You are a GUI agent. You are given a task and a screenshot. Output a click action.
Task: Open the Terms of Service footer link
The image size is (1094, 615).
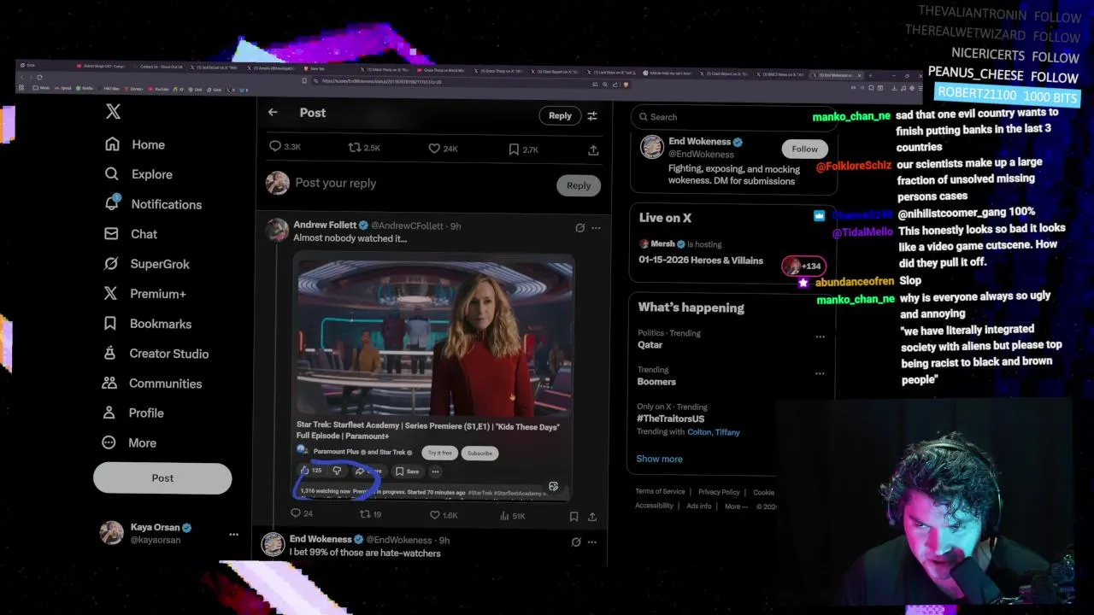(x=660, y=492)
